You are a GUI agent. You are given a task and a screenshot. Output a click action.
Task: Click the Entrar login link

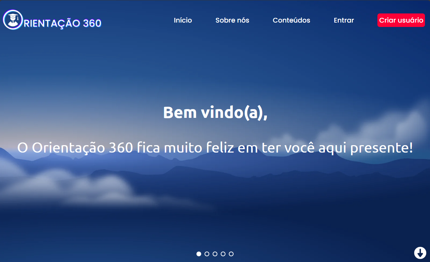point(344,20)
